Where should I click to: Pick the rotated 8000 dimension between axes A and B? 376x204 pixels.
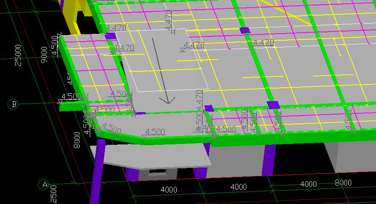coord(77,140)
